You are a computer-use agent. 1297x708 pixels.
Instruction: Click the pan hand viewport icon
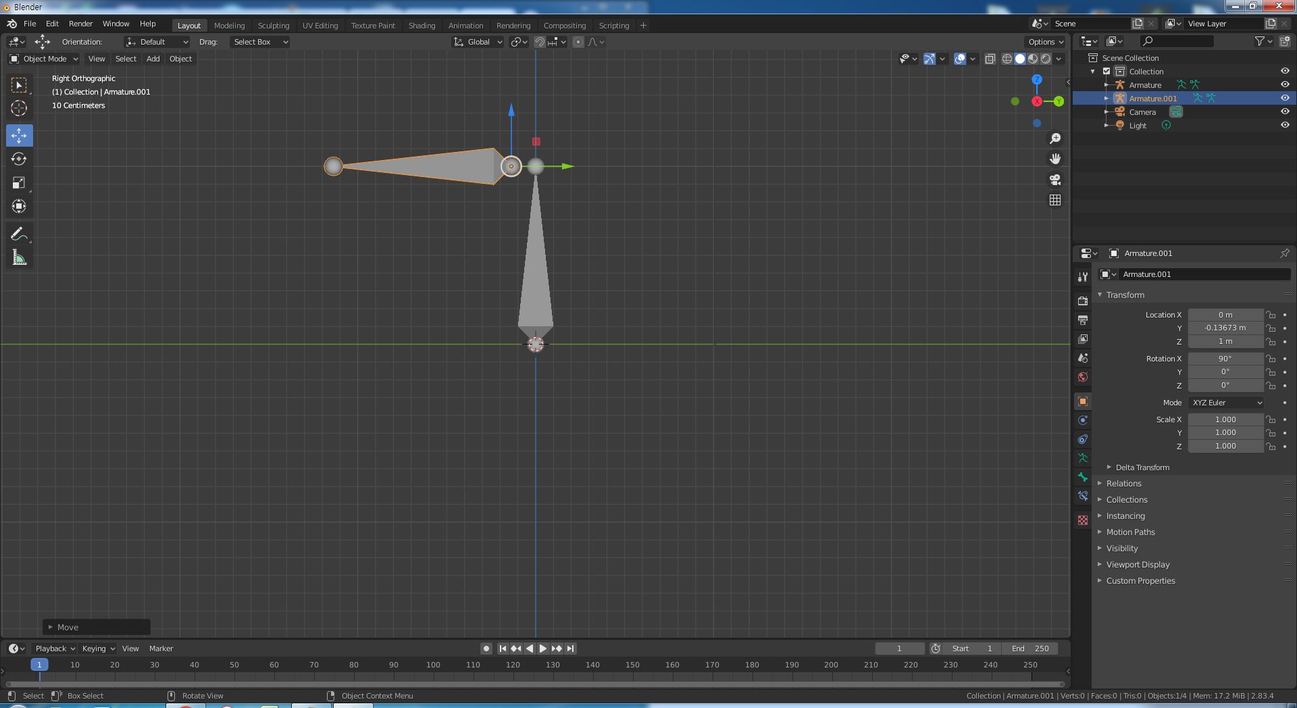click(1055, 159)
